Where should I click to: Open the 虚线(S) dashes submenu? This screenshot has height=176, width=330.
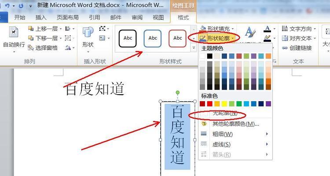pyautogui.click(x=235, y=144)
